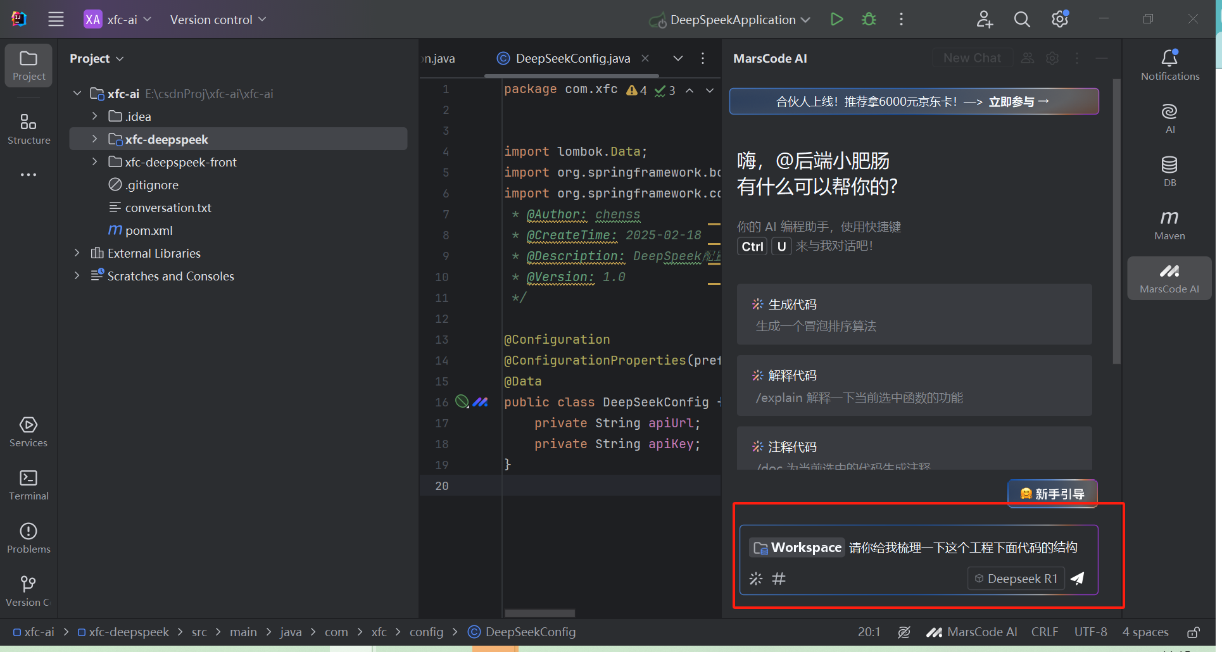Start debugging with the bug icon
The height and width of the screenshot is (652, 1222).
(x=869, y=19)
